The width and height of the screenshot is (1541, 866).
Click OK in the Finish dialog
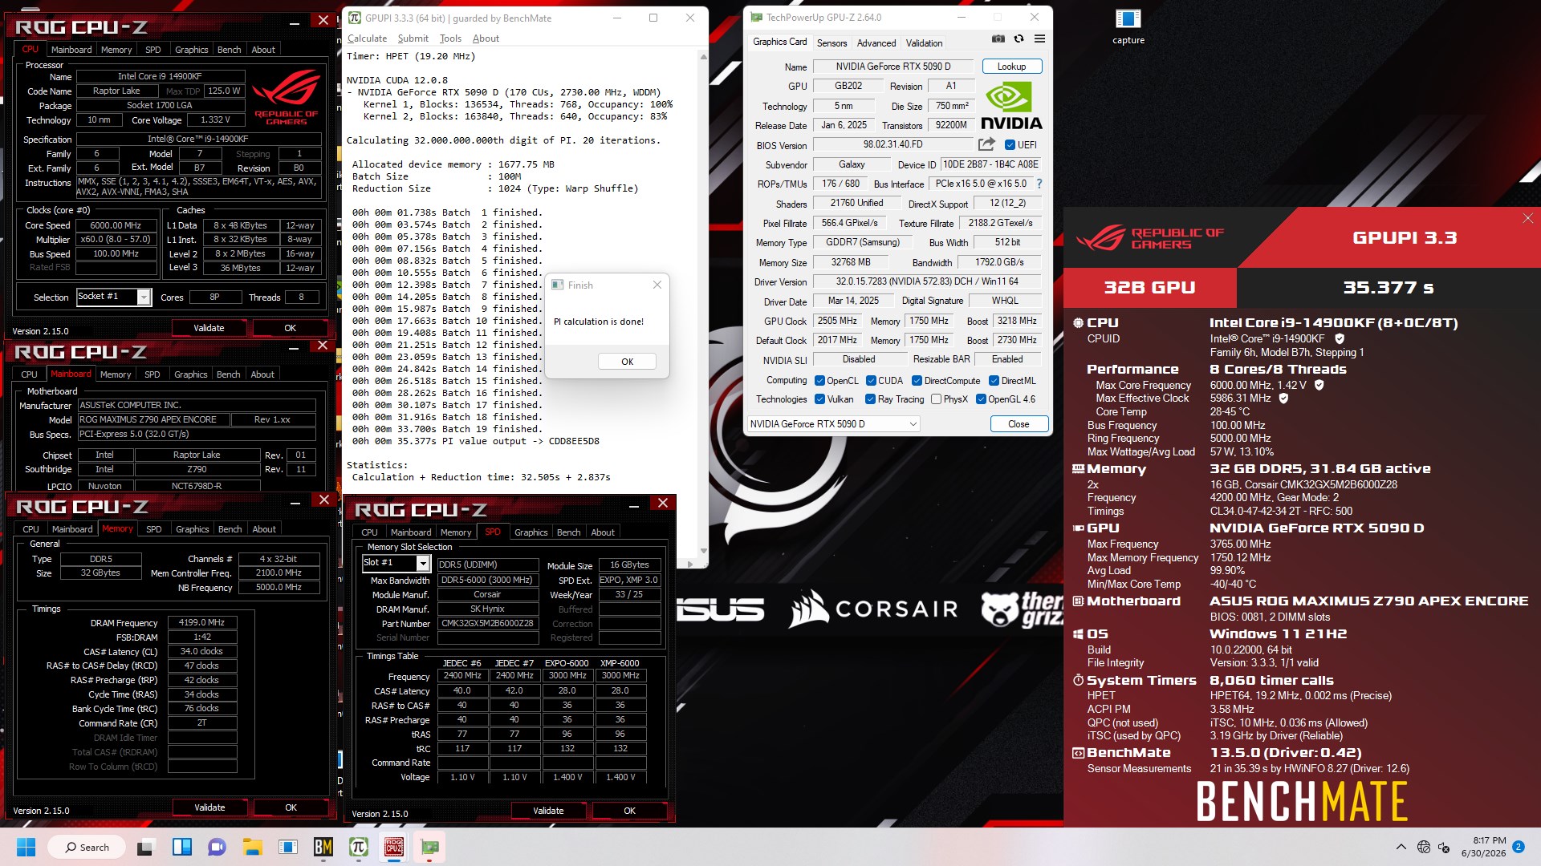coord(627,362)
